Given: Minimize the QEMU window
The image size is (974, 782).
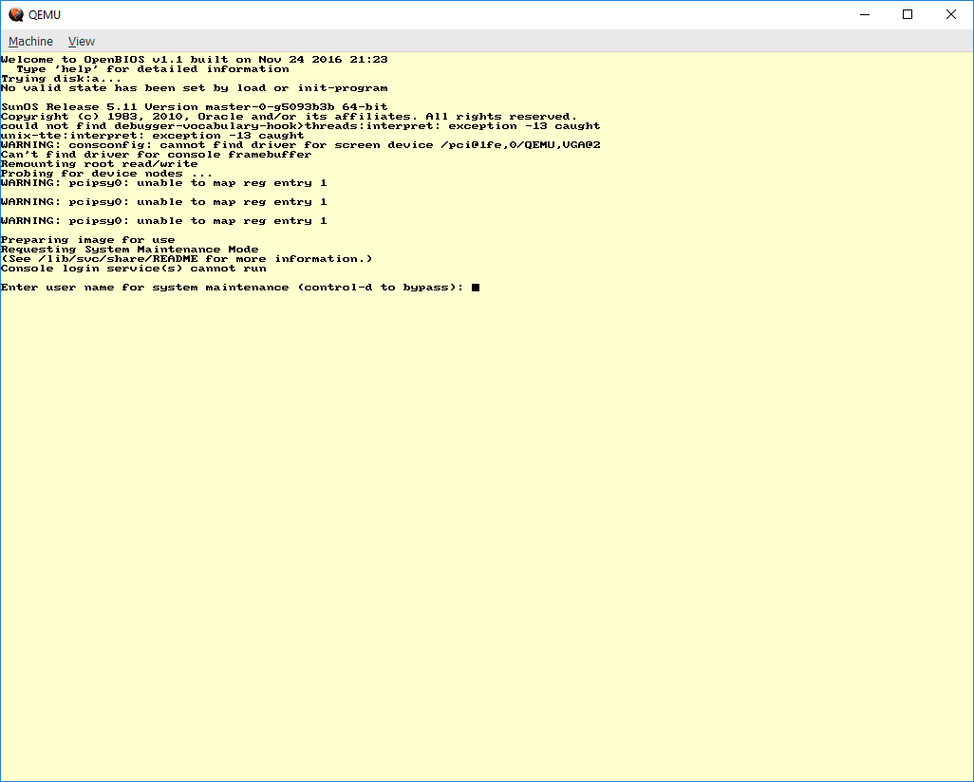Looking at the screenshot, I should point(864,14).
